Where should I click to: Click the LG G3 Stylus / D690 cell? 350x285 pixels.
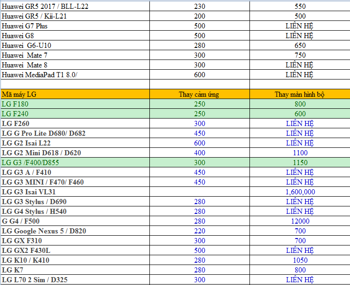75,202
